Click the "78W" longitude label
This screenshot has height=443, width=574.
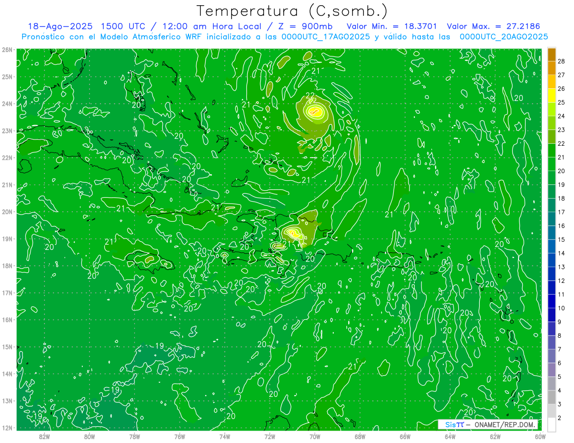coord(134,436)
